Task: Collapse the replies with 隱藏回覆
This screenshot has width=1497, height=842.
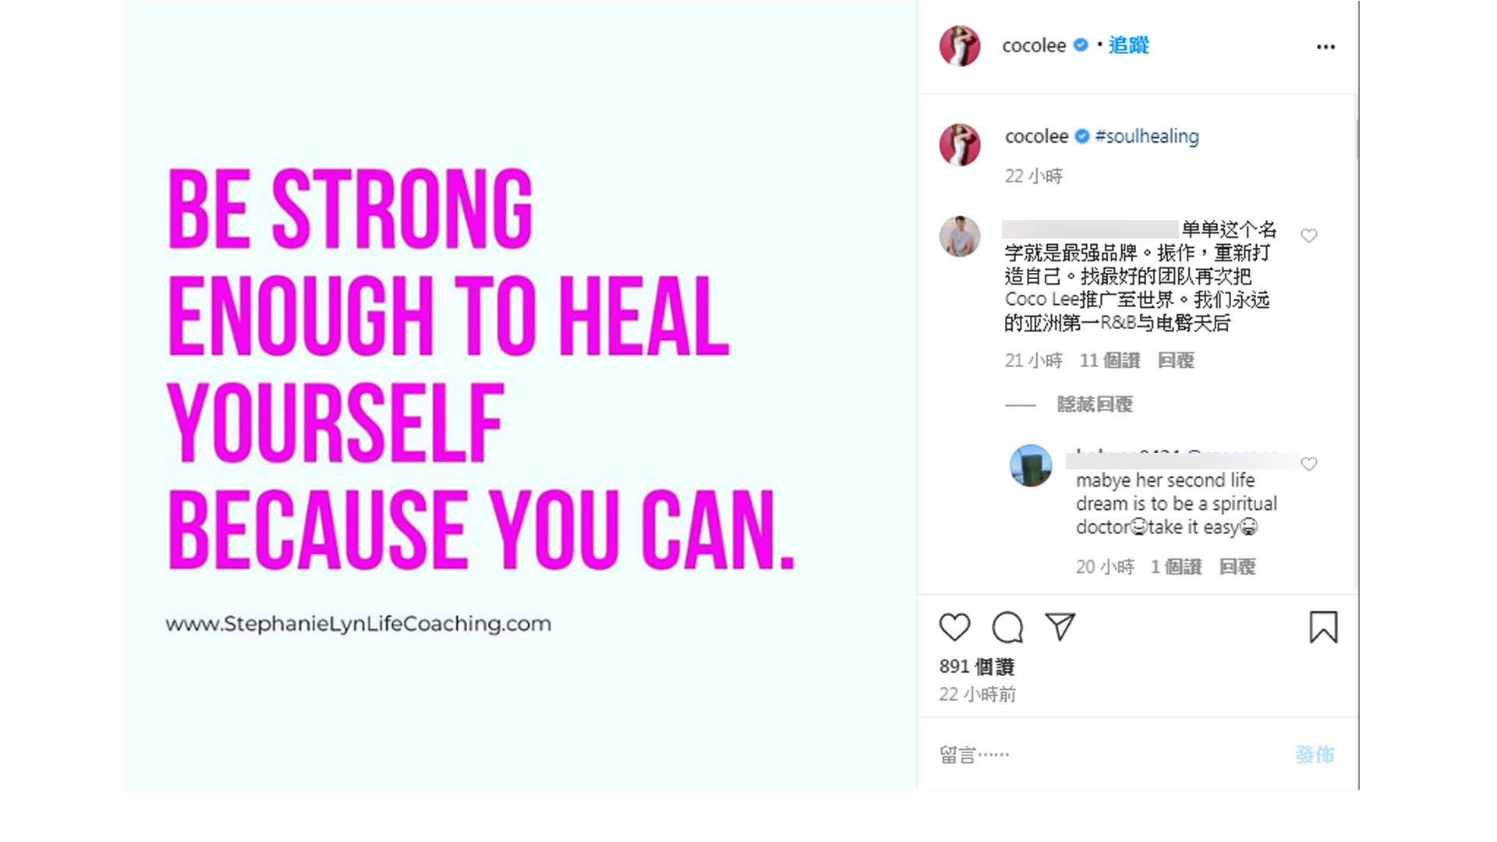Action: point(1095,404)
